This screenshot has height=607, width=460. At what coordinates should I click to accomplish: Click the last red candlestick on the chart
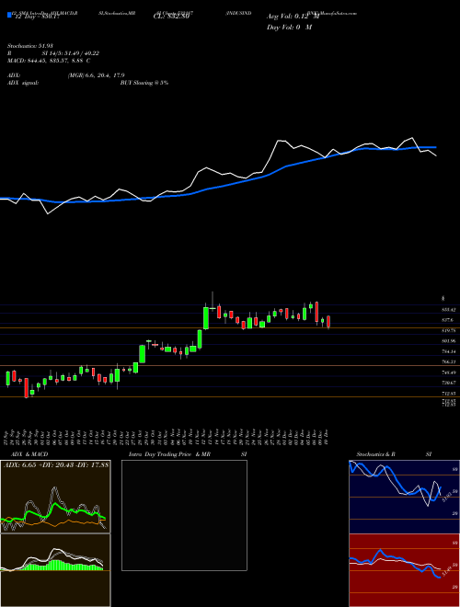[328, 322]
